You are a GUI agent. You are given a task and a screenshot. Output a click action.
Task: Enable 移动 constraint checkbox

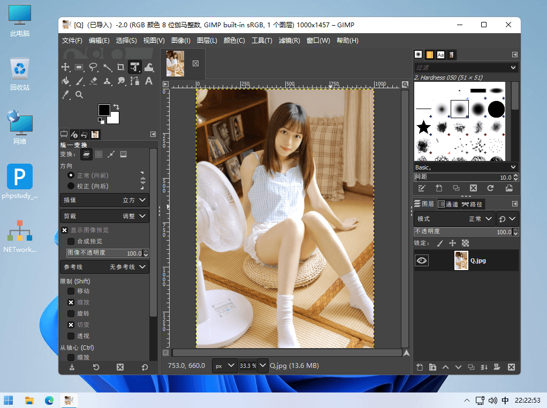coord(71,291)
